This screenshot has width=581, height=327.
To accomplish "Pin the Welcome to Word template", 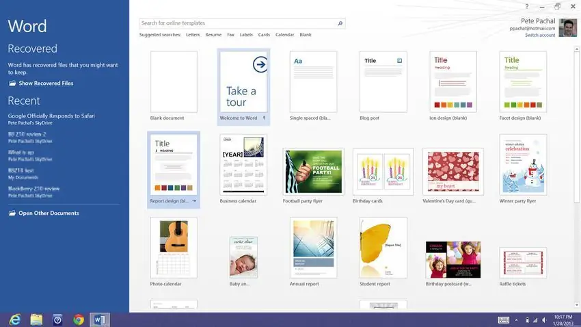I will (265, 118).
